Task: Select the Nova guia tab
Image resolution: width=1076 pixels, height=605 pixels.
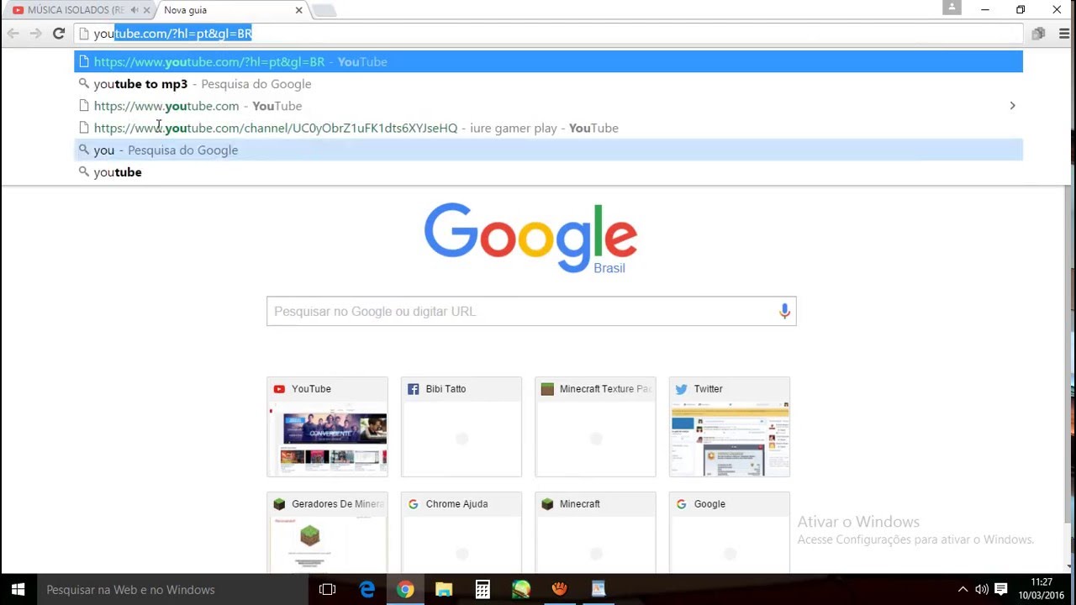Action: coord(225,10)
